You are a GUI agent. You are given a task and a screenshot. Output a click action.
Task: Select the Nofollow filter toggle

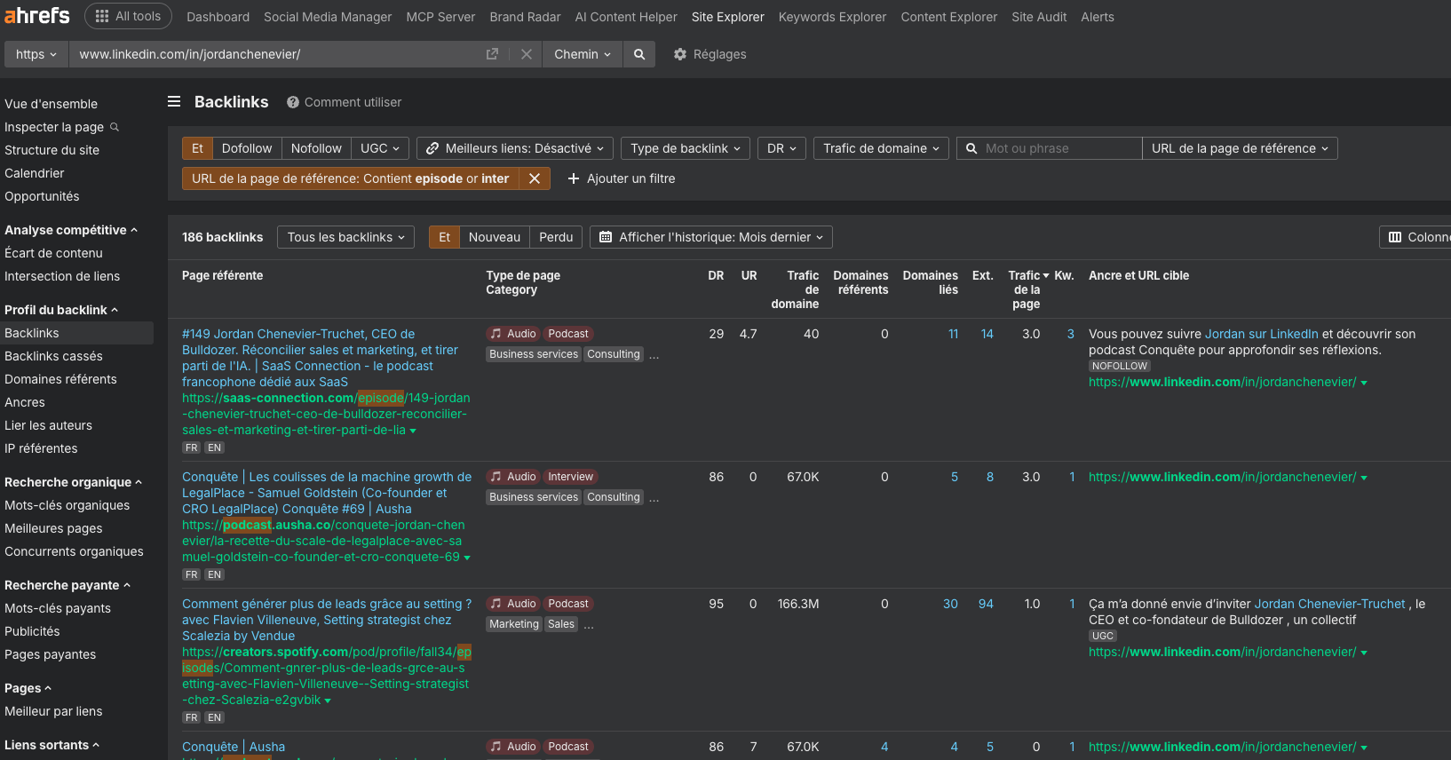(316, 148)
